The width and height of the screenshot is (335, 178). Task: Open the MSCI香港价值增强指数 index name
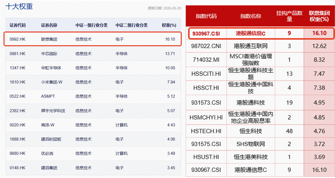[x=251, y=60]
